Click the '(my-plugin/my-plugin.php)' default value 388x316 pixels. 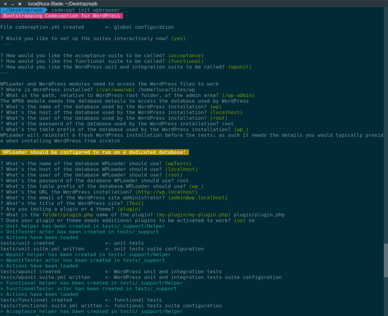pos(193,215)
